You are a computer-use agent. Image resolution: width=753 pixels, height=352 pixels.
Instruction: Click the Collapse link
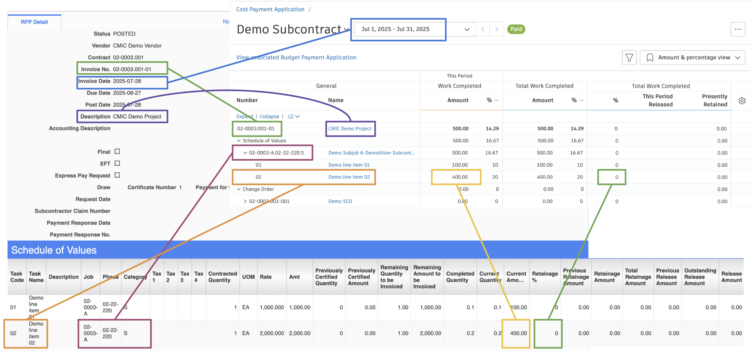(269, 117)
